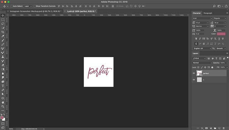Open the Normal blend mode dropdown

pos(202,63)
